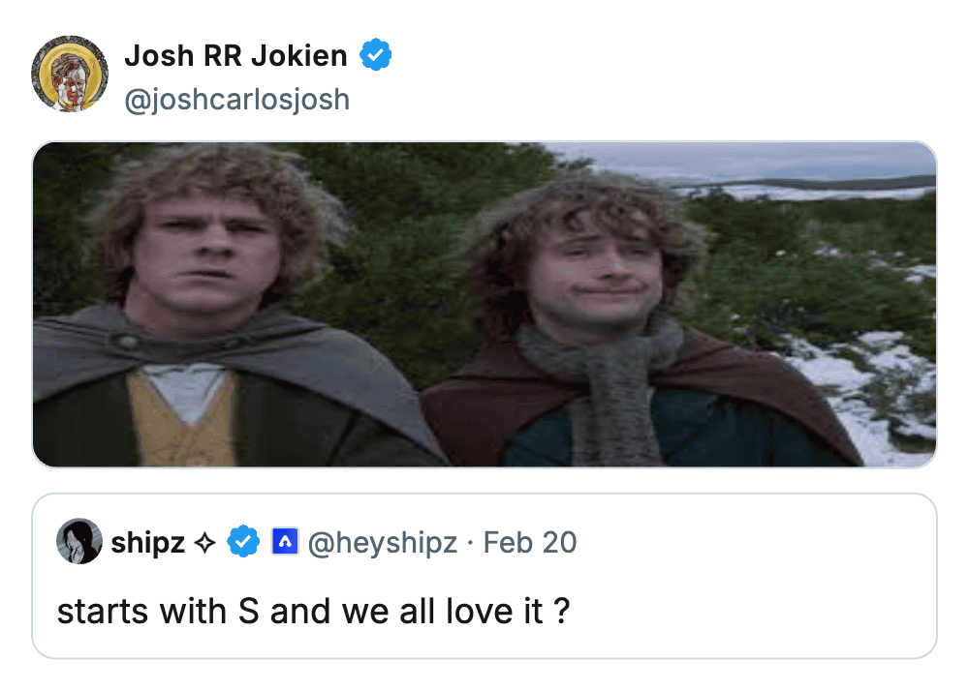Click the verified badge beside Josh RR Jokien
This screenshot has width=969, height=691.
[x=376, y=56]
